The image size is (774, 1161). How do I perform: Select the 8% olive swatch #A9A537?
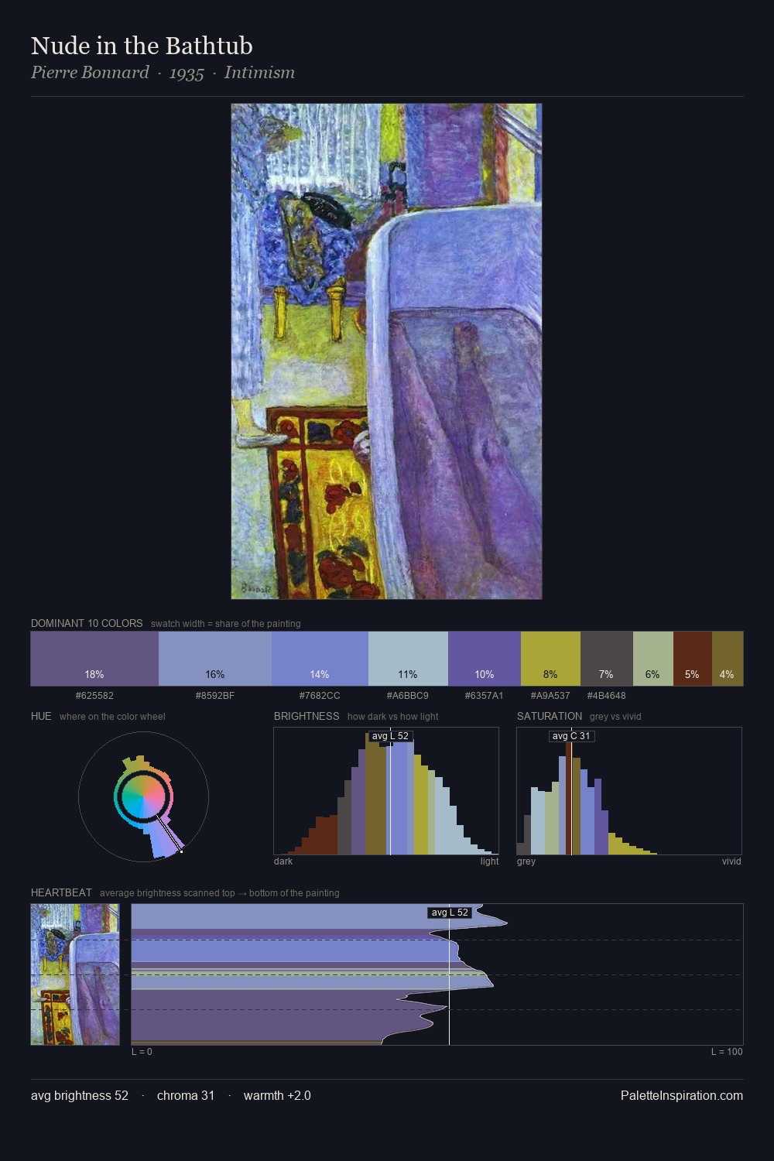(550, 659)
